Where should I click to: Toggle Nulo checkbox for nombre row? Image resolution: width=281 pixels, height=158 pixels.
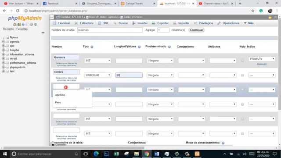242,75
